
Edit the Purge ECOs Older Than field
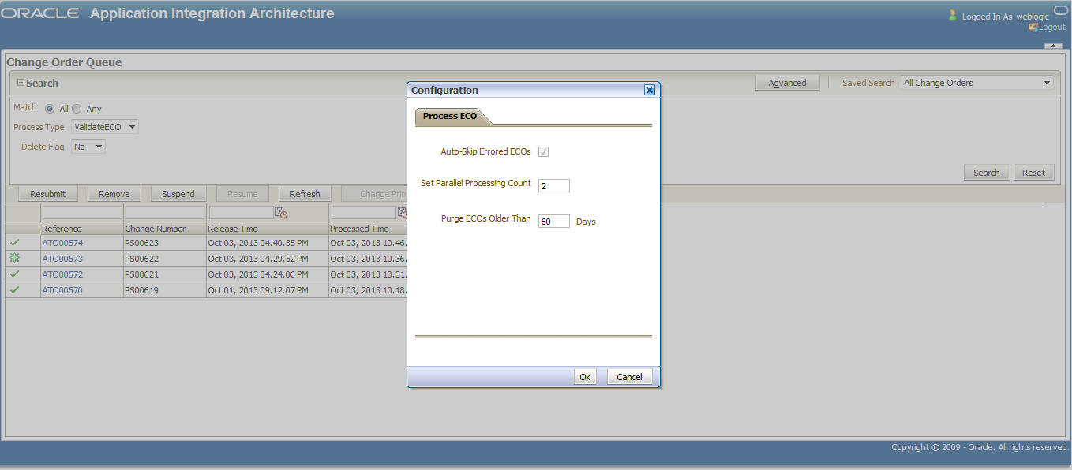553,222
